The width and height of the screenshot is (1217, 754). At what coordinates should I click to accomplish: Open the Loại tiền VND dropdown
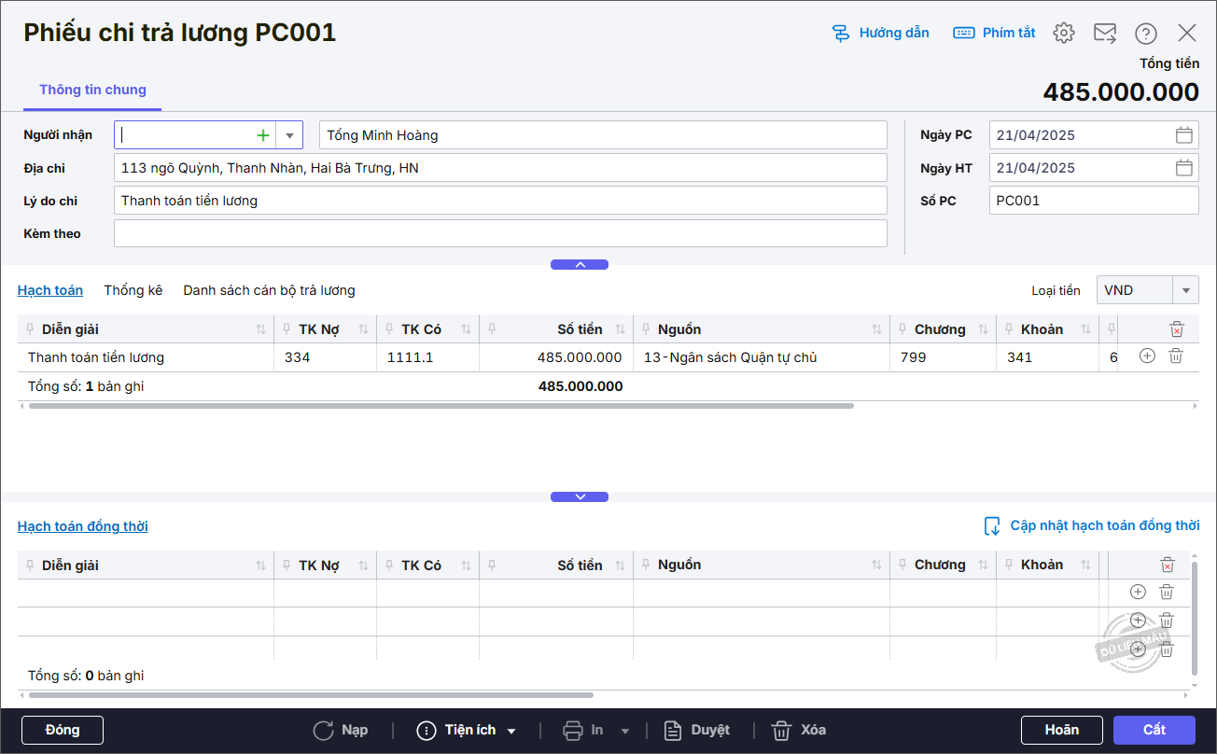1185,290
